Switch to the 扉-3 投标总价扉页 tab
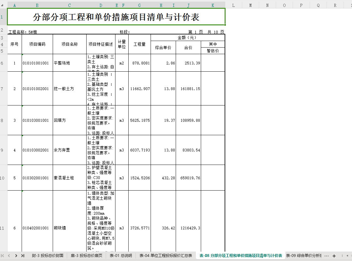This screenshot has width=352, height=261. (x=86, y=256)
